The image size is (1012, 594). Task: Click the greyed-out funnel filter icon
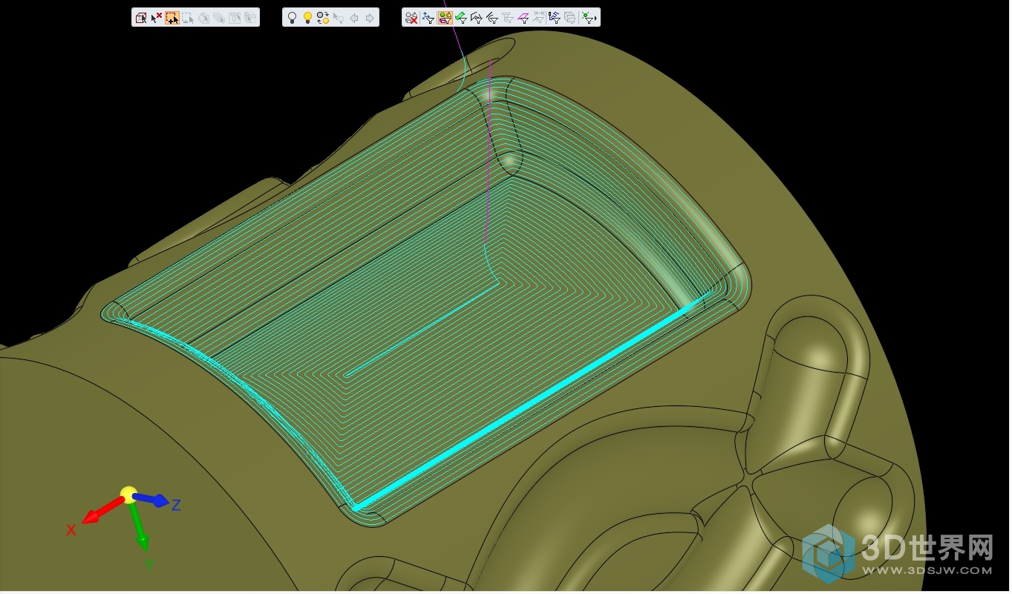click(508, 18)
